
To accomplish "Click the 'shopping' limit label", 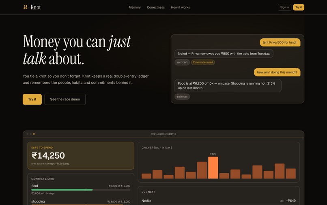I will (38, 201).
